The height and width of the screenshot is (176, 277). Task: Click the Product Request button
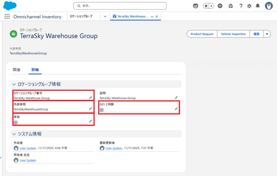(x=202, y=34)
